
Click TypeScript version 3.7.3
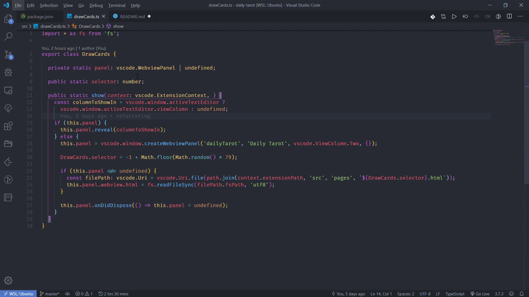pos(499,294)
